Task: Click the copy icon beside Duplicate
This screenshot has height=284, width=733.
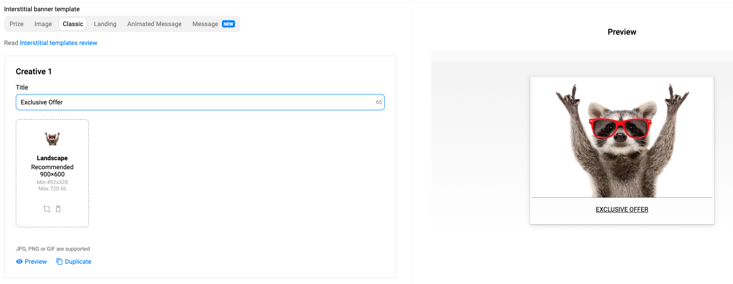Action: point(59,261)
